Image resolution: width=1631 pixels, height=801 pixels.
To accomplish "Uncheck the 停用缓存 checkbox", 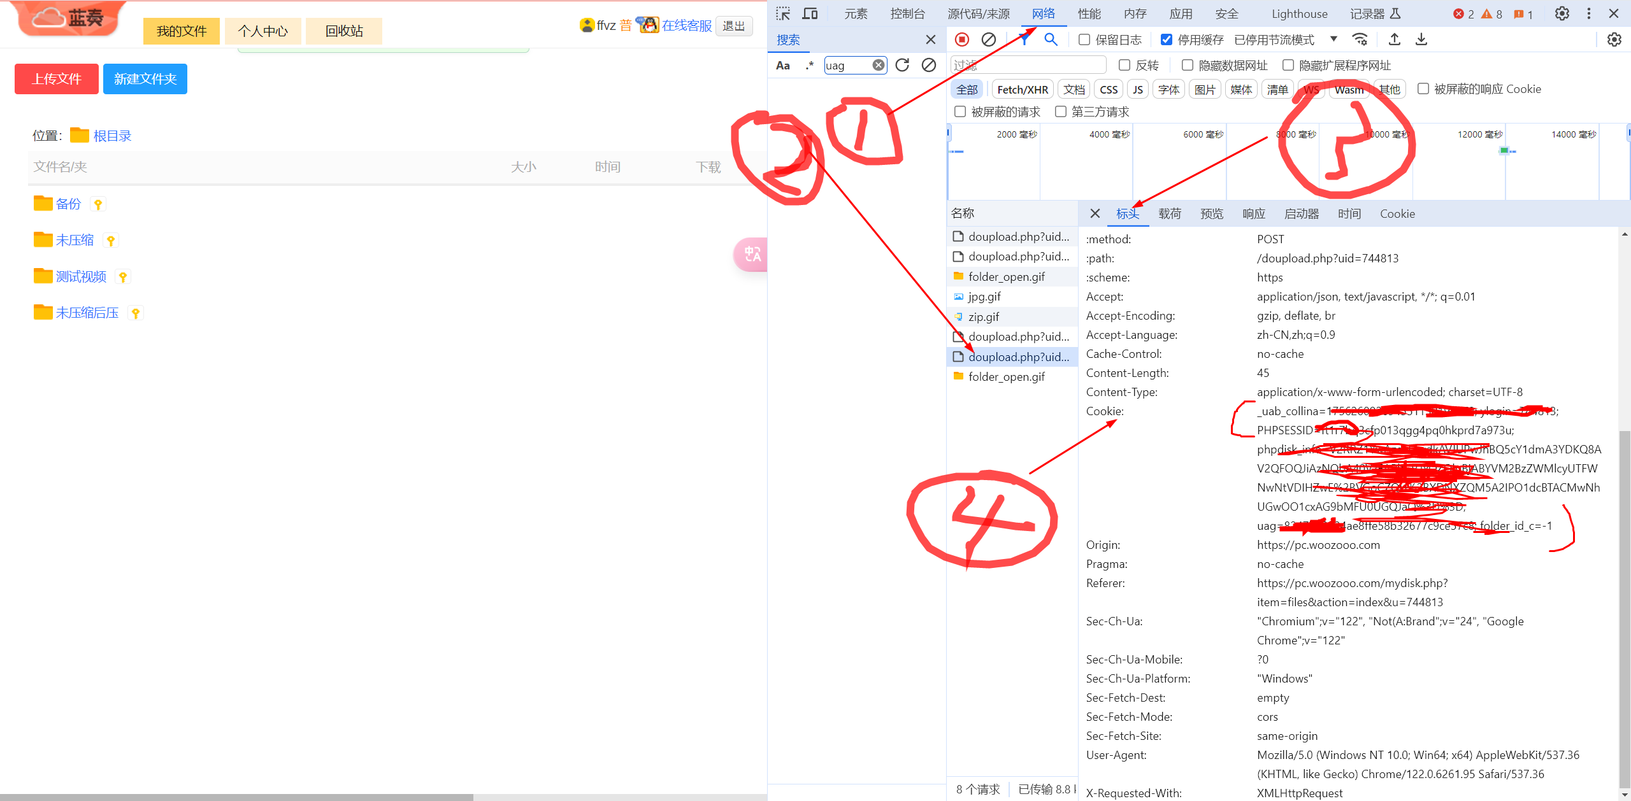I will click(1166, 39).
